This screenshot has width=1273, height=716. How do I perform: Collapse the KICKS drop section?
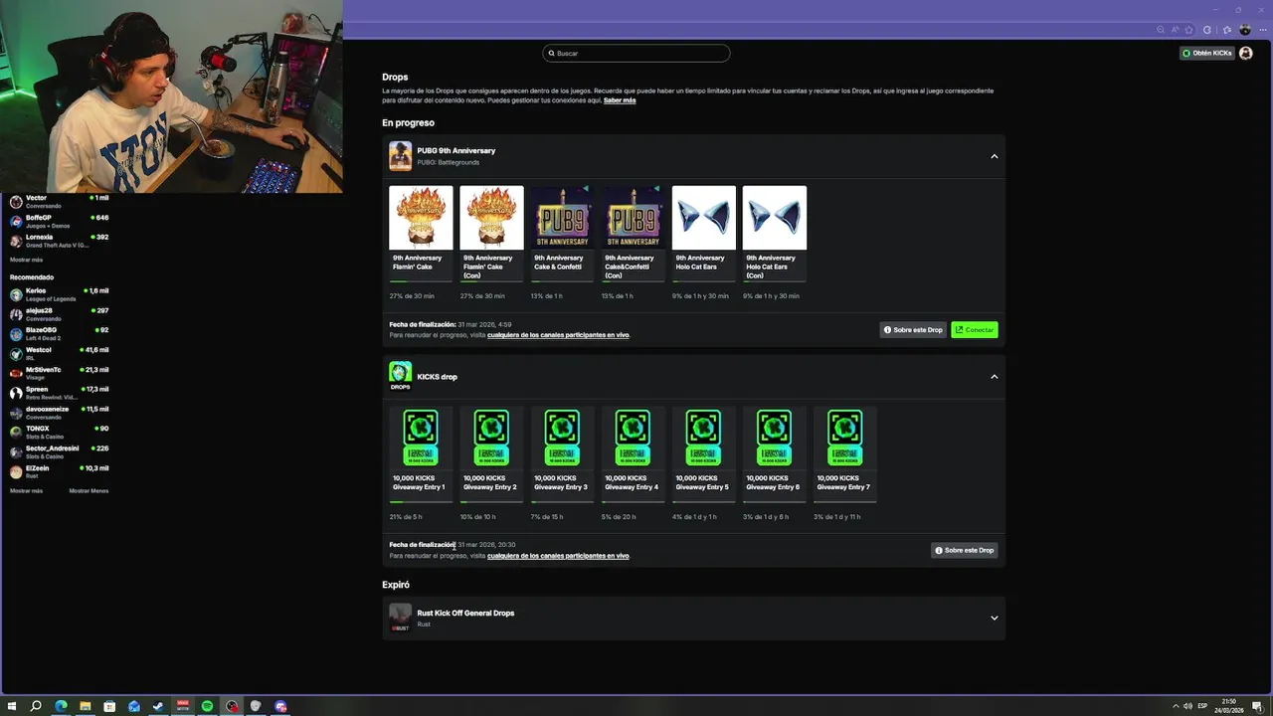click(x=994, y=376)
